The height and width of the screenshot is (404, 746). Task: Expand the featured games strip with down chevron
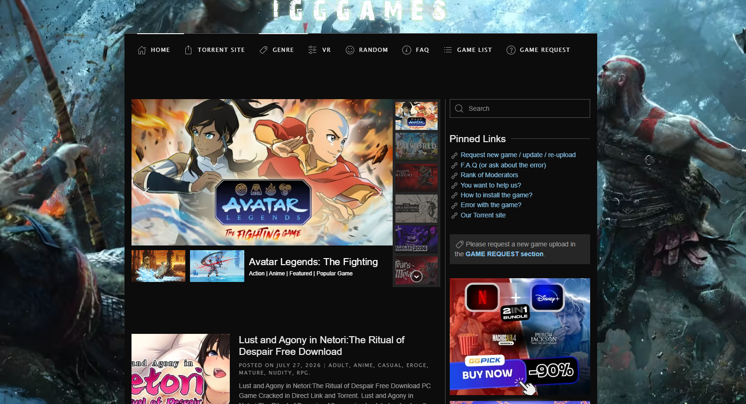417,277
